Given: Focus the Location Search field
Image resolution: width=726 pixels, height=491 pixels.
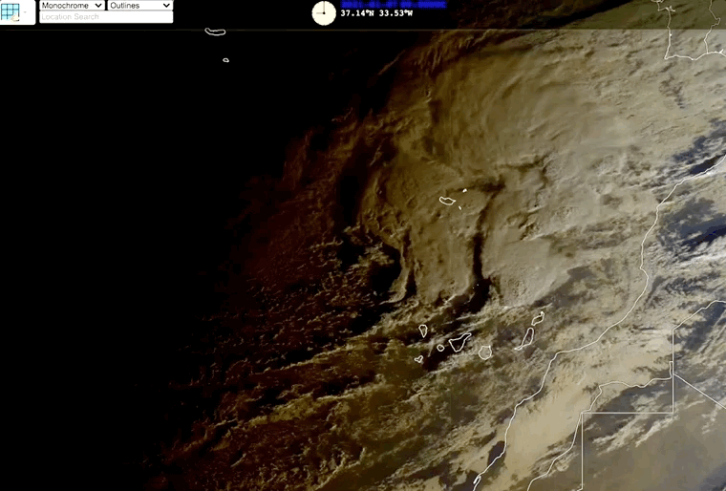Looking at the screenshot, I should click(106, 16).
